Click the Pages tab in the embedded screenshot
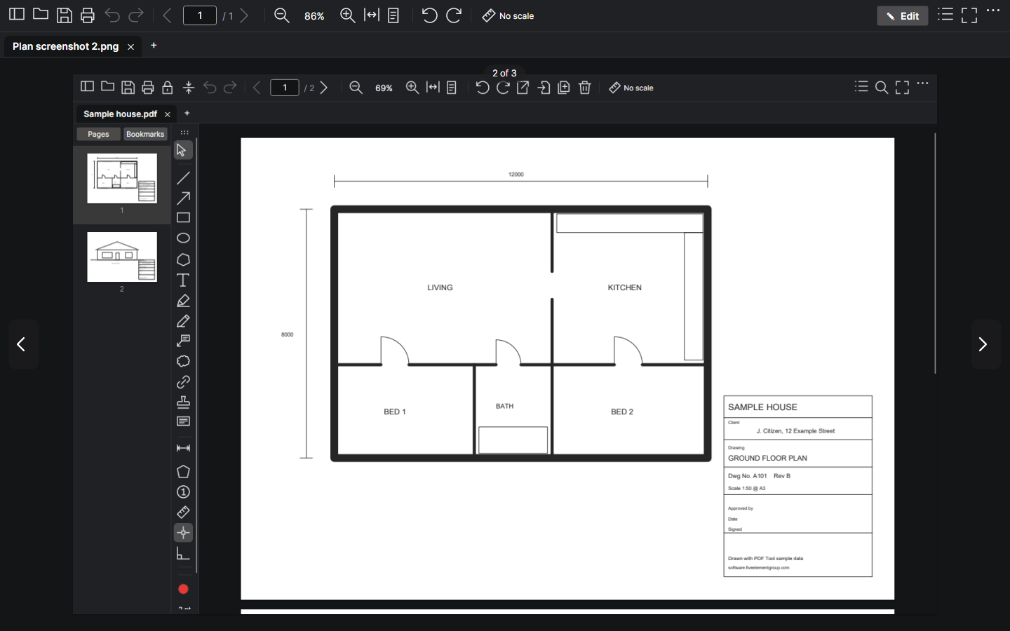Image resolution: width=1010 pixels, height=631 pixels. [x=98, y=134]
